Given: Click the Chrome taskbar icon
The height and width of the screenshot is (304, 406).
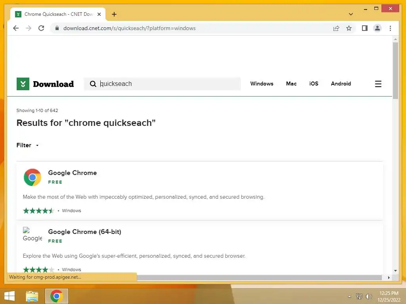Looking at the screenshot, I should (57, 296).
